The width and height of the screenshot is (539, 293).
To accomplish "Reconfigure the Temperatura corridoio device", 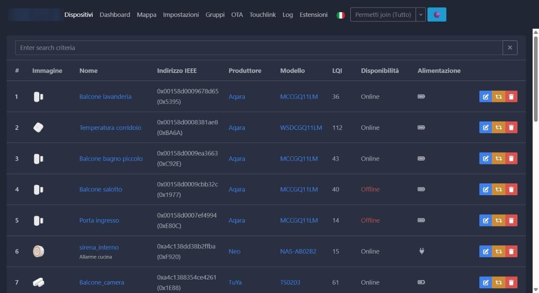I will [x=499, y=127].
